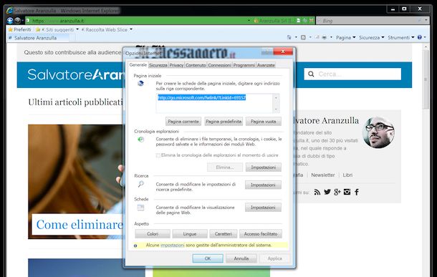
Task: Click the Pagina corrente button
Action: click(183, 122)
